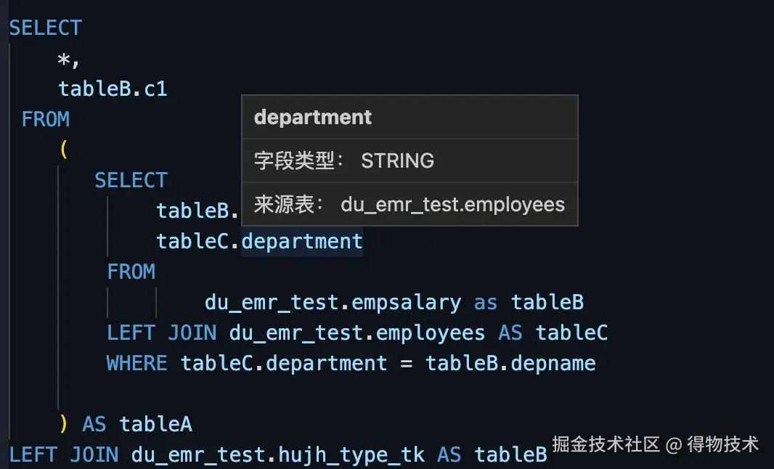Select du_emr_test.empsalary table name
This screenshot has height=469, width=774.
333,301
